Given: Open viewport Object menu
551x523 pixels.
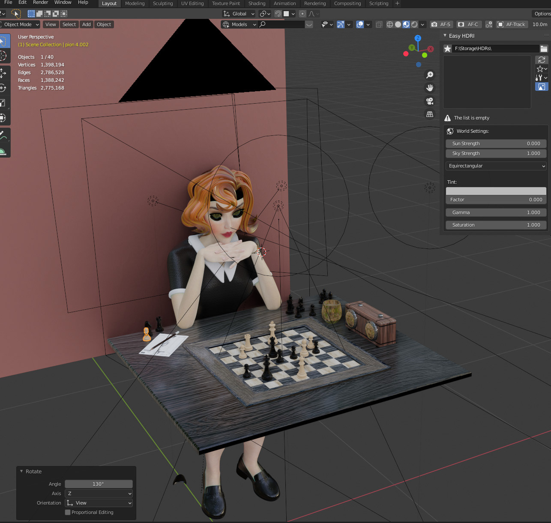Looking at the screenshot, I should [x=104, y=24].
